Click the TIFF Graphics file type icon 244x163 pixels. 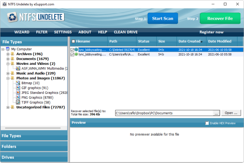pos(18,102)
